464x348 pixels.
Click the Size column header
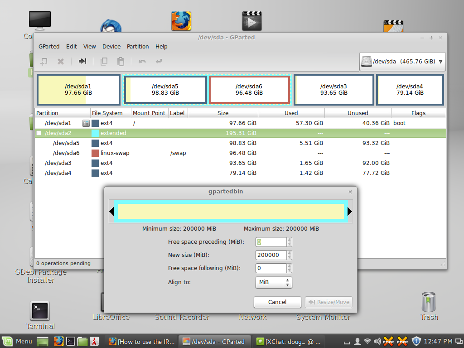[223, 113]
